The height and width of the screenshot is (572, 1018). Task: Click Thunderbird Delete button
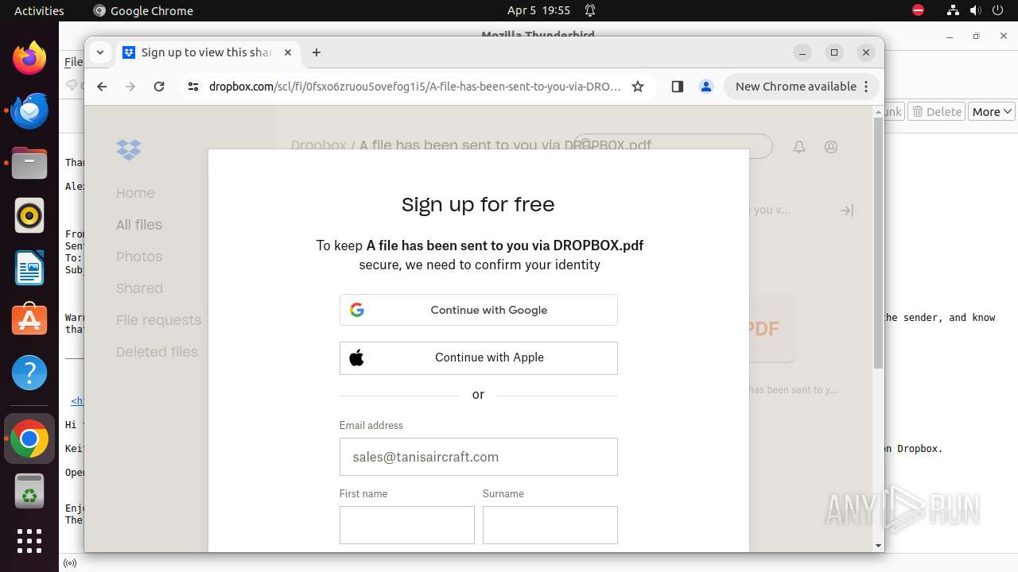[937, 112]
